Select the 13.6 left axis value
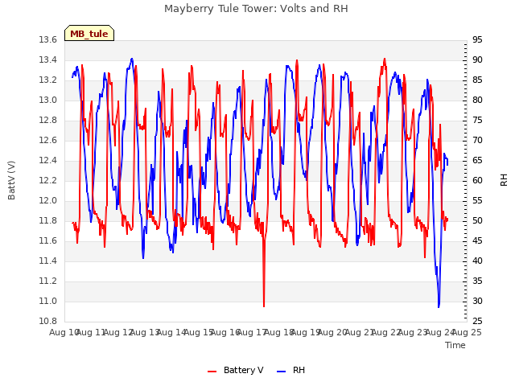This screenshot has width=515, height=386. coord(48,39)
